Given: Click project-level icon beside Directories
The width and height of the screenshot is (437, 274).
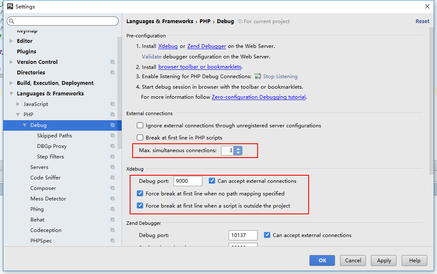Looking at the screenshot, I should click(112, 73).
